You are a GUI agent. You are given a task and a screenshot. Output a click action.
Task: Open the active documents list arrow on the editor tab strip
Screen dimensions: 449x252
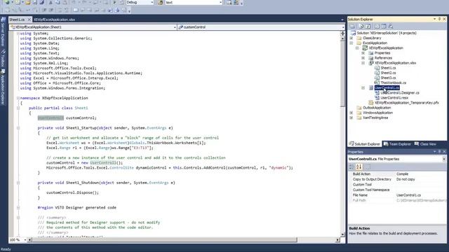click(x=342, y=20)
